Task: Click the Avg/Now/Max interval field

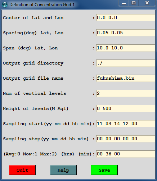Action: (126, 154)
